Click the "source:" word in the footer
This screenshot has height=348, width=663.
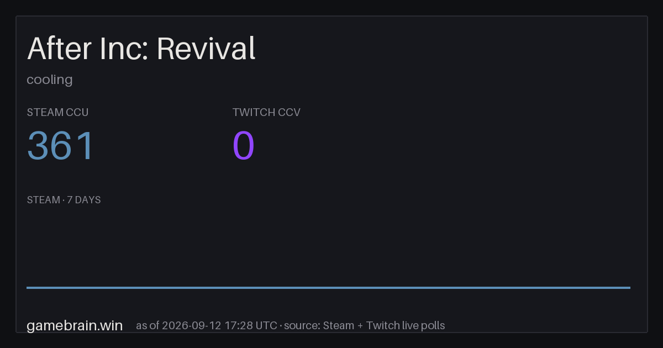[302, 325]
